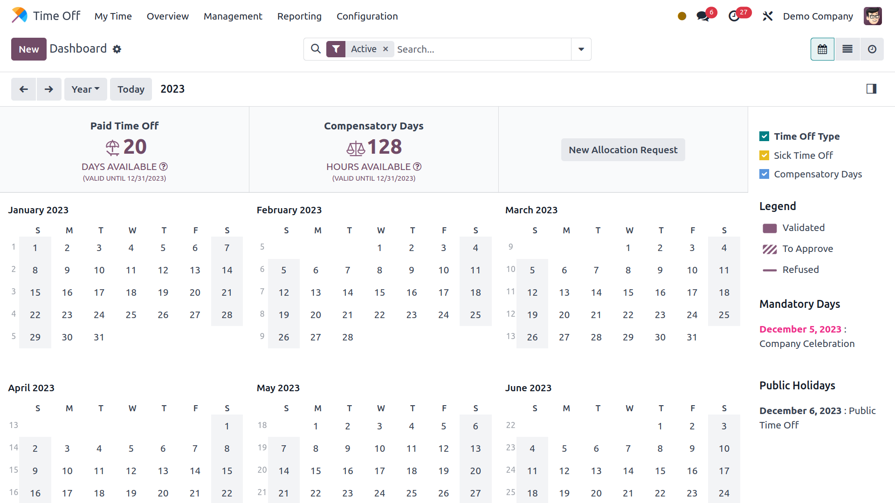Open the messages conversation icon
The width and height of the screenshot is (895, 503).
click(x=702, y=15)
